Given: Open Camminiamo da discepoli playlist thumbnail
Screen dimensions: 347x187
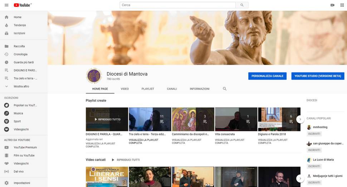Looking at the screenshot, I should (x=193, y=119).
